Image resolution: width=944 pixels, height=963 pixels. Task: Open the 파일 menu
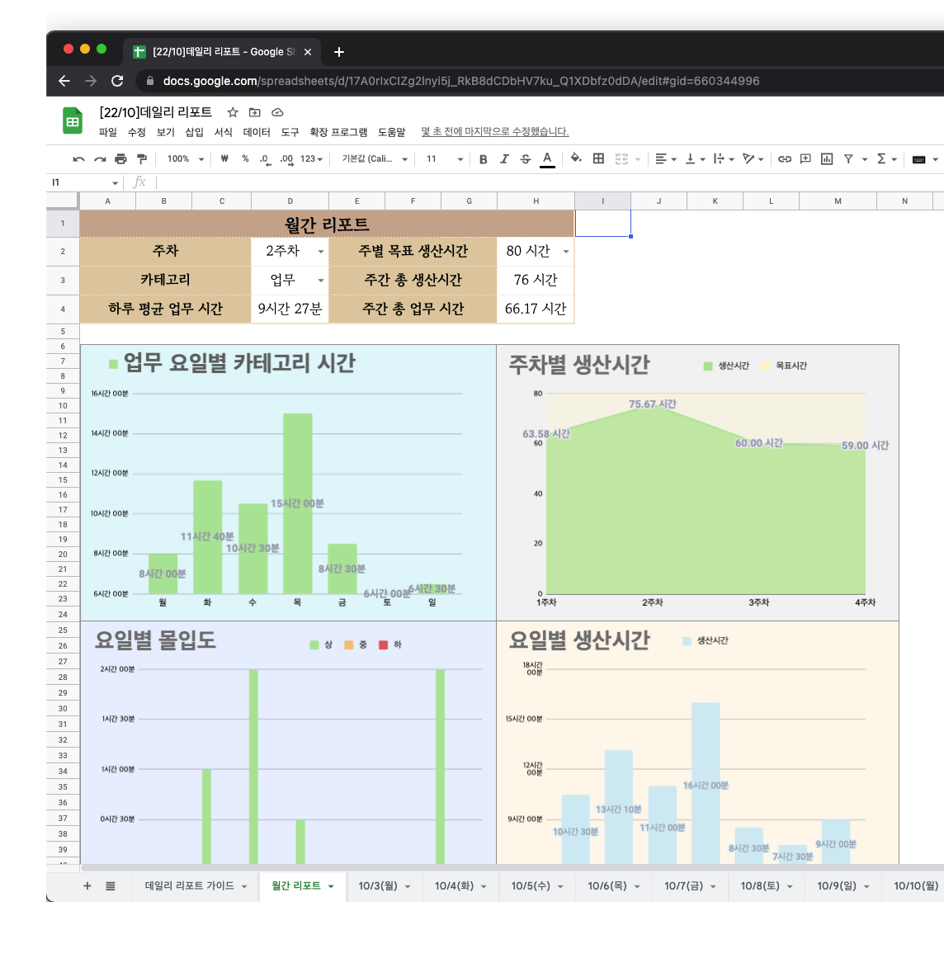107,132
